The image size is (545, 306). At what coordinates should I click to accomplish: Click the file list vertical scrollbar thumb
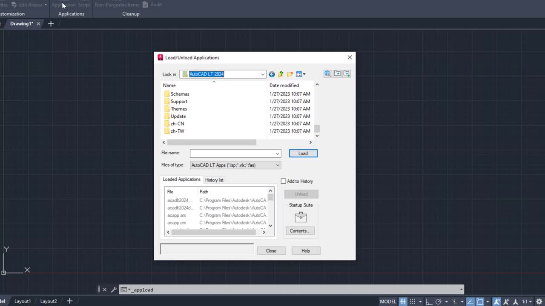317,128
